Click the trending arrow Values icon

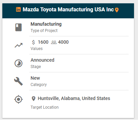(18, 45)
